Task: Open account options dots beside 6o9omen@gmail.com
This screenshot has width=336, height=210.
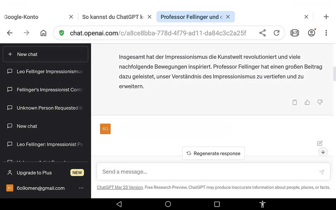Action: pos(81,188)
